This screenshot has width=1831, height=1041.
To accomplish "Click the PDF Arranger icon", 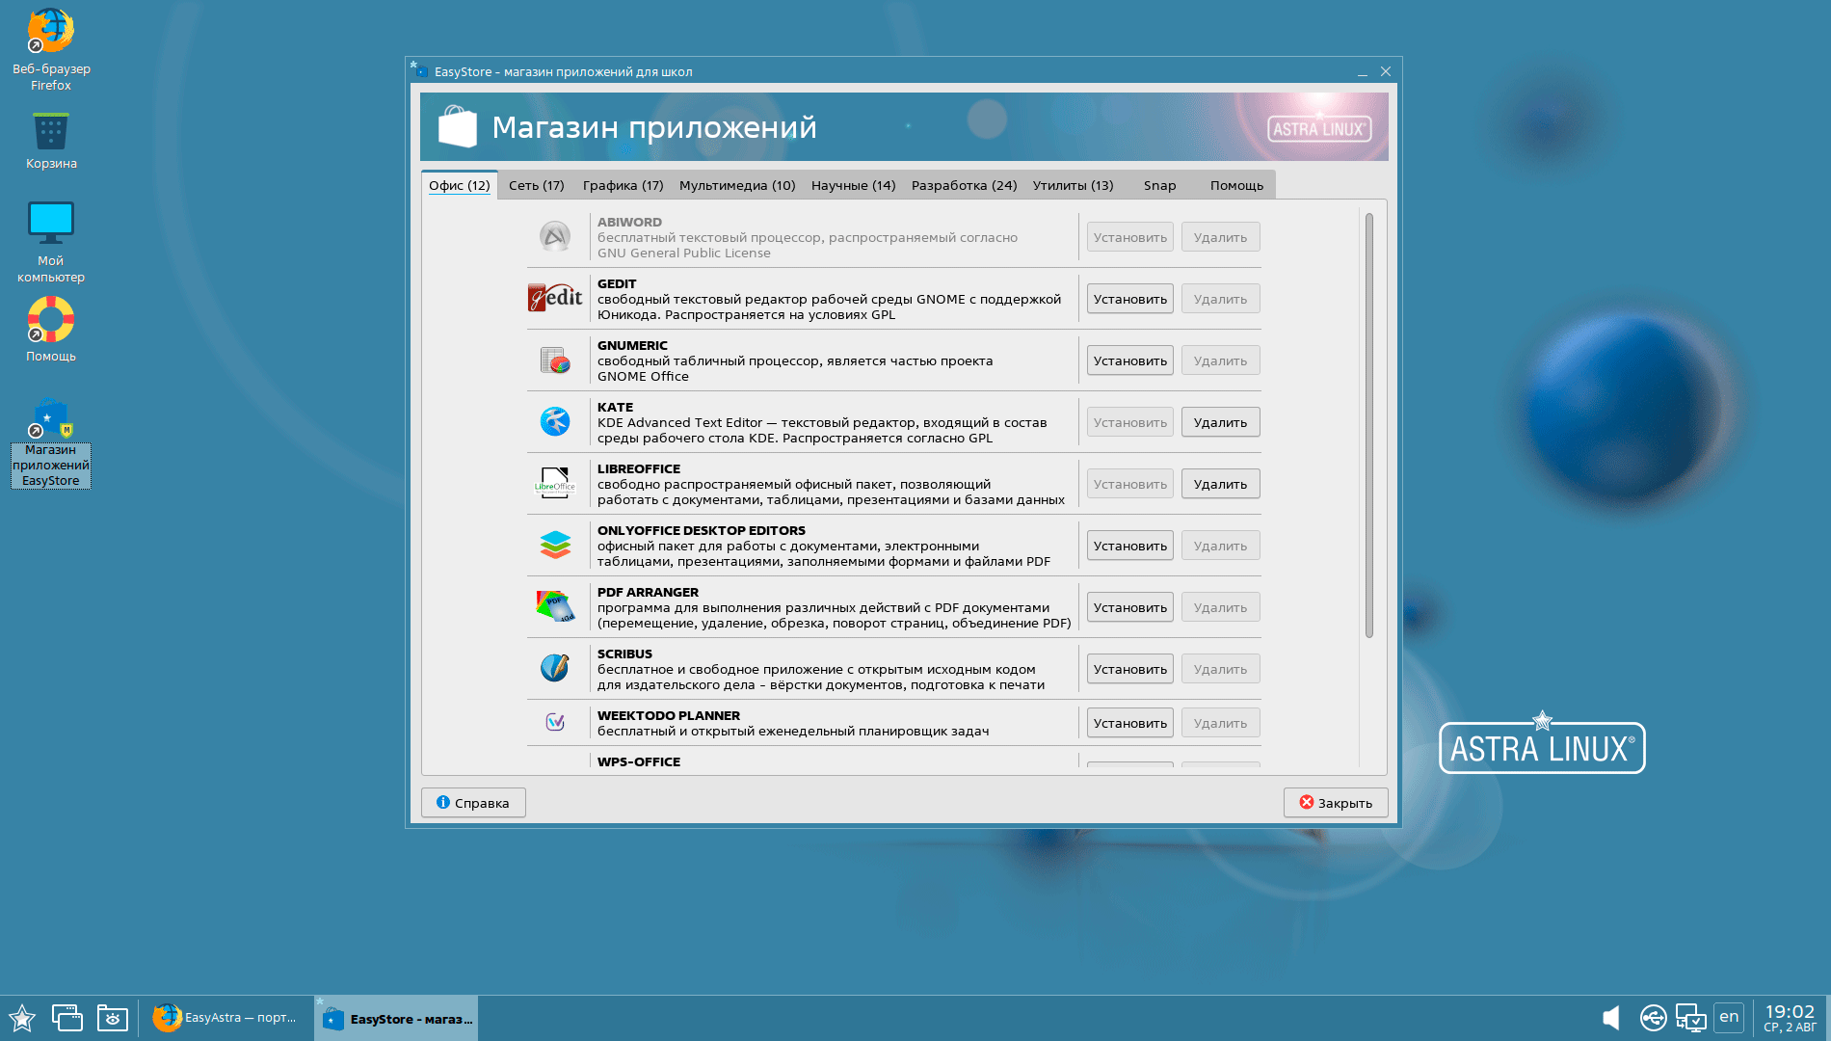I will pyautogui.click(x=555, y=606).
